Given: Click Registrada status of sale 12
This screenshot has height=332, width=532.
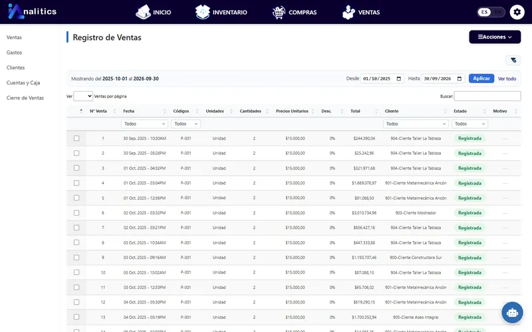Looking at the screenshot, I should pyautogui.click(x=469, y=302).
